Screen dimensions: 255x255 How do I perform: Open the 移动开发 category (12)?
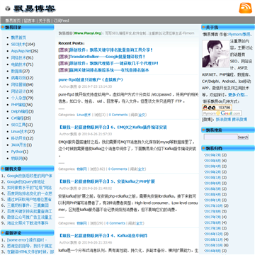(18, 138)
